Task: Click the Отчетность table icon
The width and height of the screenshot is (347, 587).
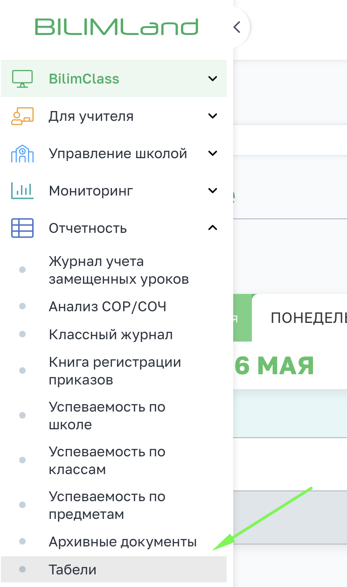Action: tap(22, 228)
